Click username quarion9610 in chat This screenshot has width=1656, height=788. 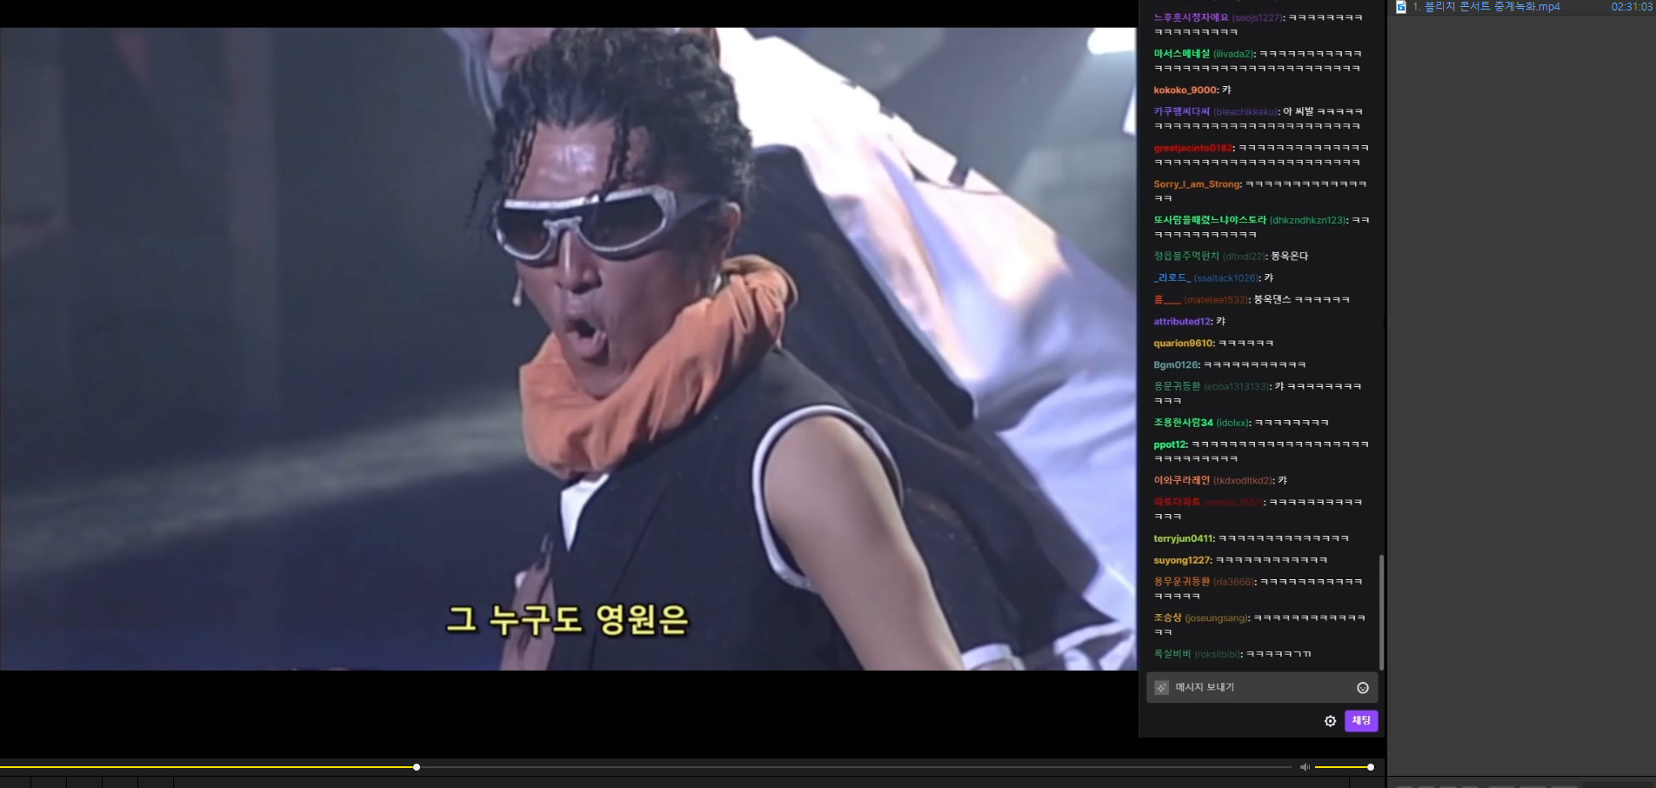tap(1183, 344)
